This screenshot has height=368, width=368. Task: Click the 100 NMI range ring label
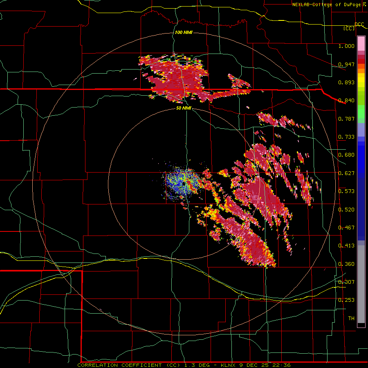pyautogui.click(x=184, y=32)
